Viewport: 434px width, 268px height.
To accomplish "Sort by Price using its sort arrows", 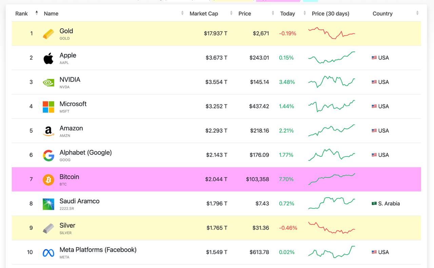I will 273,13.
